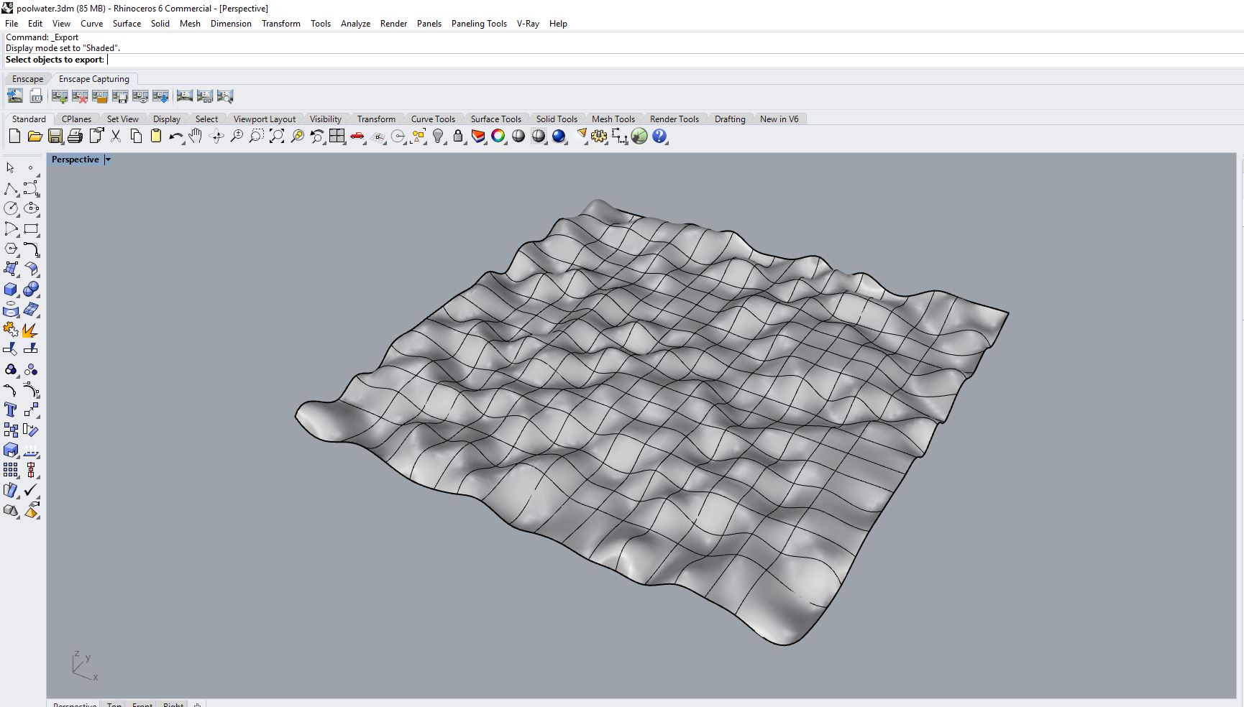The height and width of the screenshot is (707, 1244).
Task: Switch to the Mesh Tools tab
Action: (613, 119)
